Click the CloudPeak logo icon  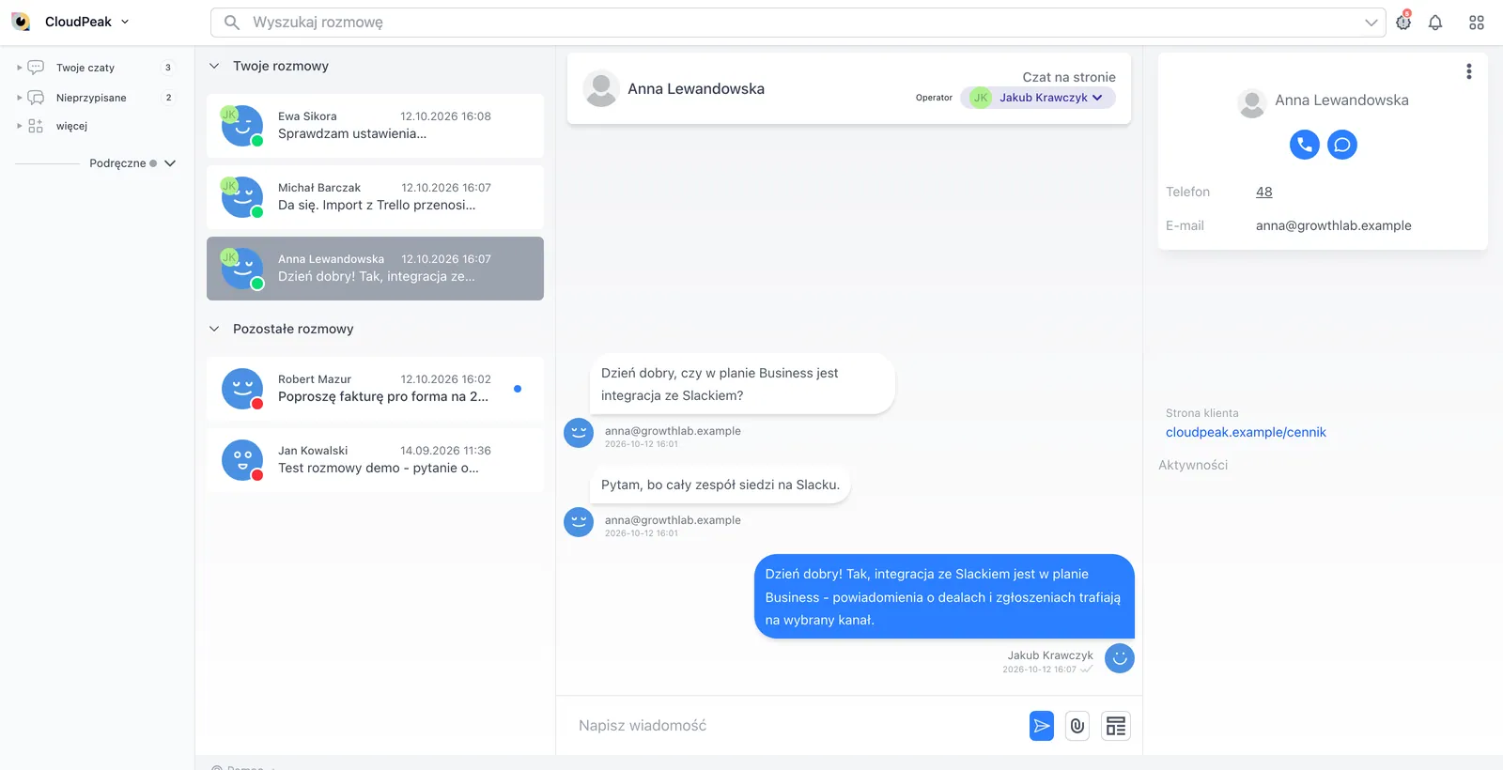[x=21, y=22]
